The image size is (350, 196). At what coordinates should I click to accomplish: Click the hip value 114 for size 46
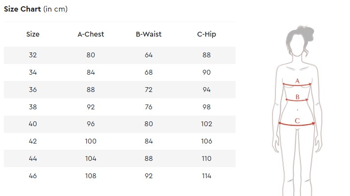(207, 176)
